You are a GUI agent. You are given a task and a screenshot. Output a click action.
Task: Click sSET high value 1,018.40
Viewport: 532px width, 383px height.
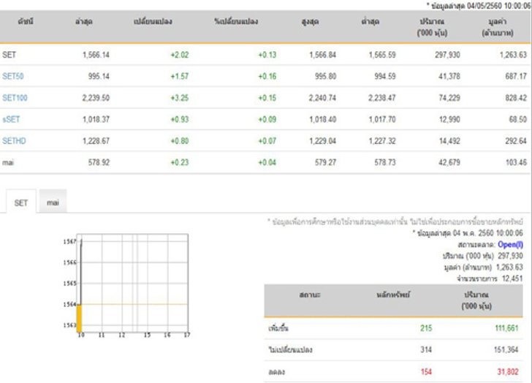click(323, 119)
